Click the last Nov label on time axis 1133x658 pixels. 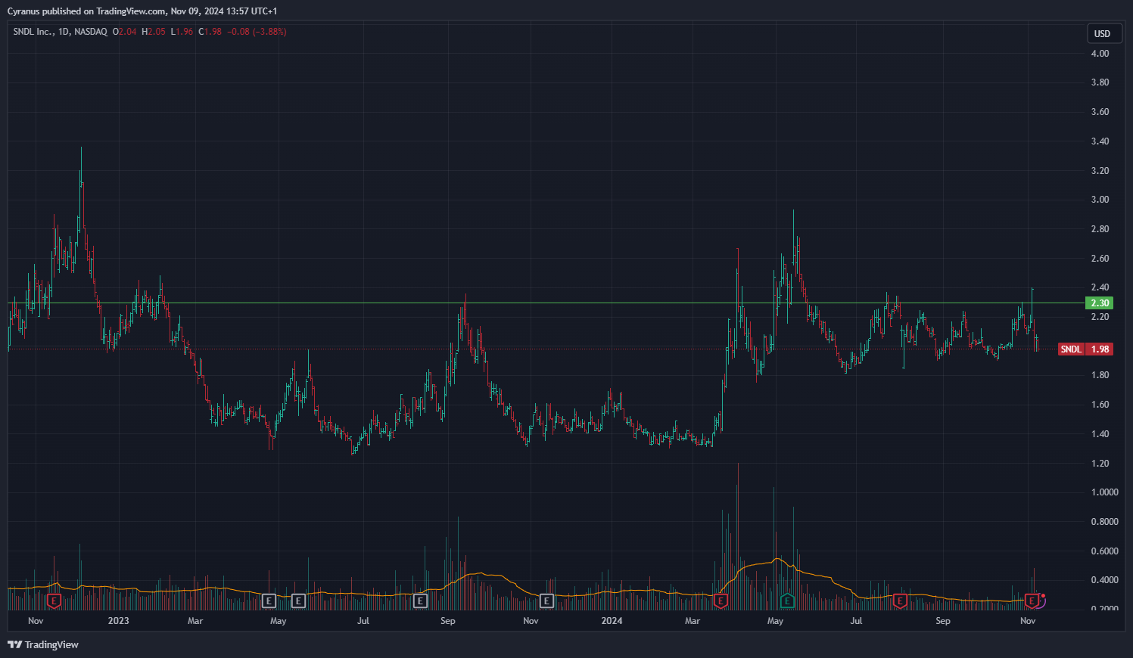tap(1028, 621)
